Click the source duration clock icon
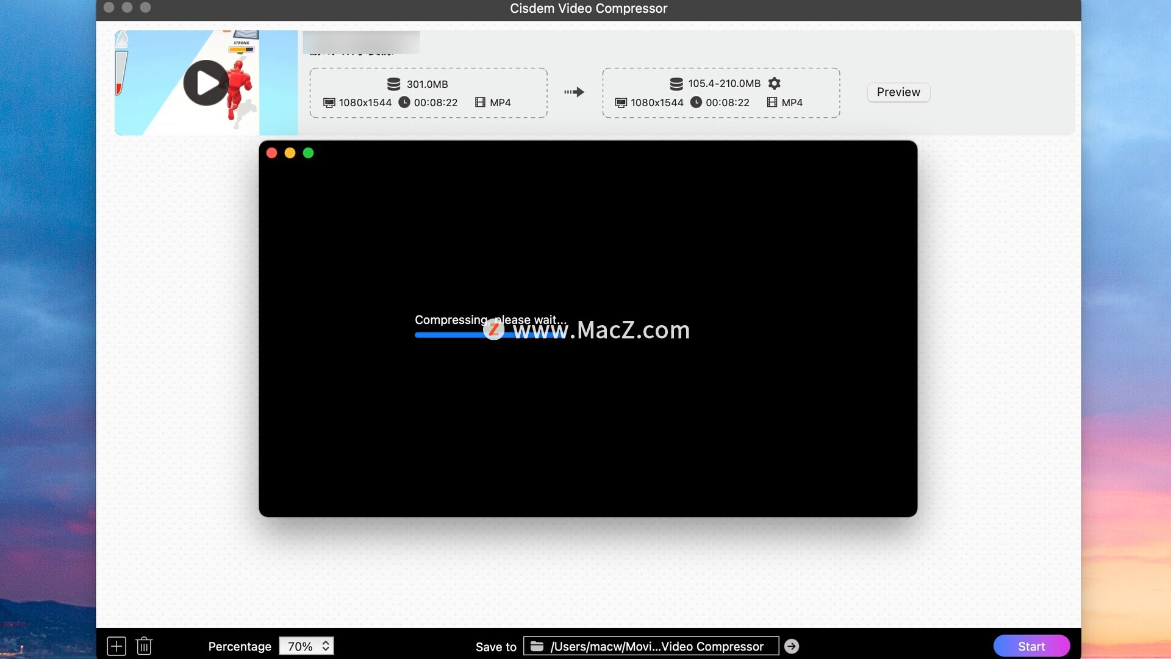1171x659 pixels. click(x=404, y=103)
